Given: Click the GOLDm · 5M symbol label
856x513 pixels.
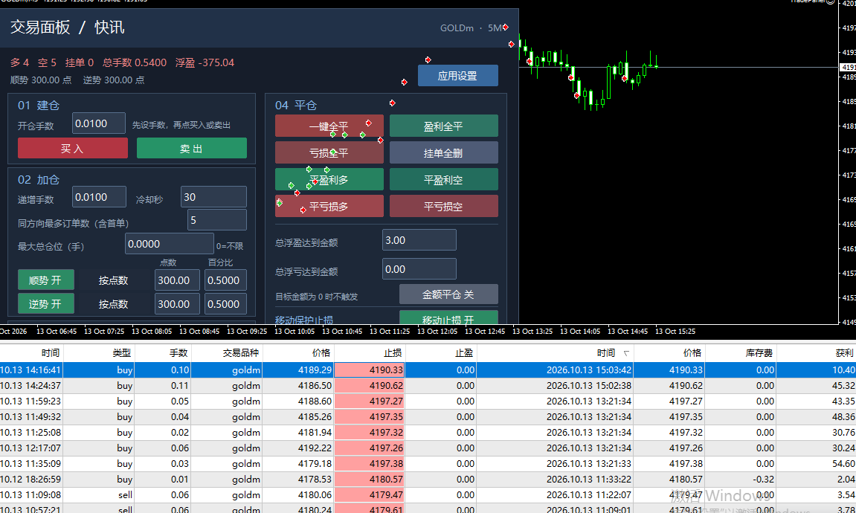Looking at the screenshot, I should tap(471, 28).
